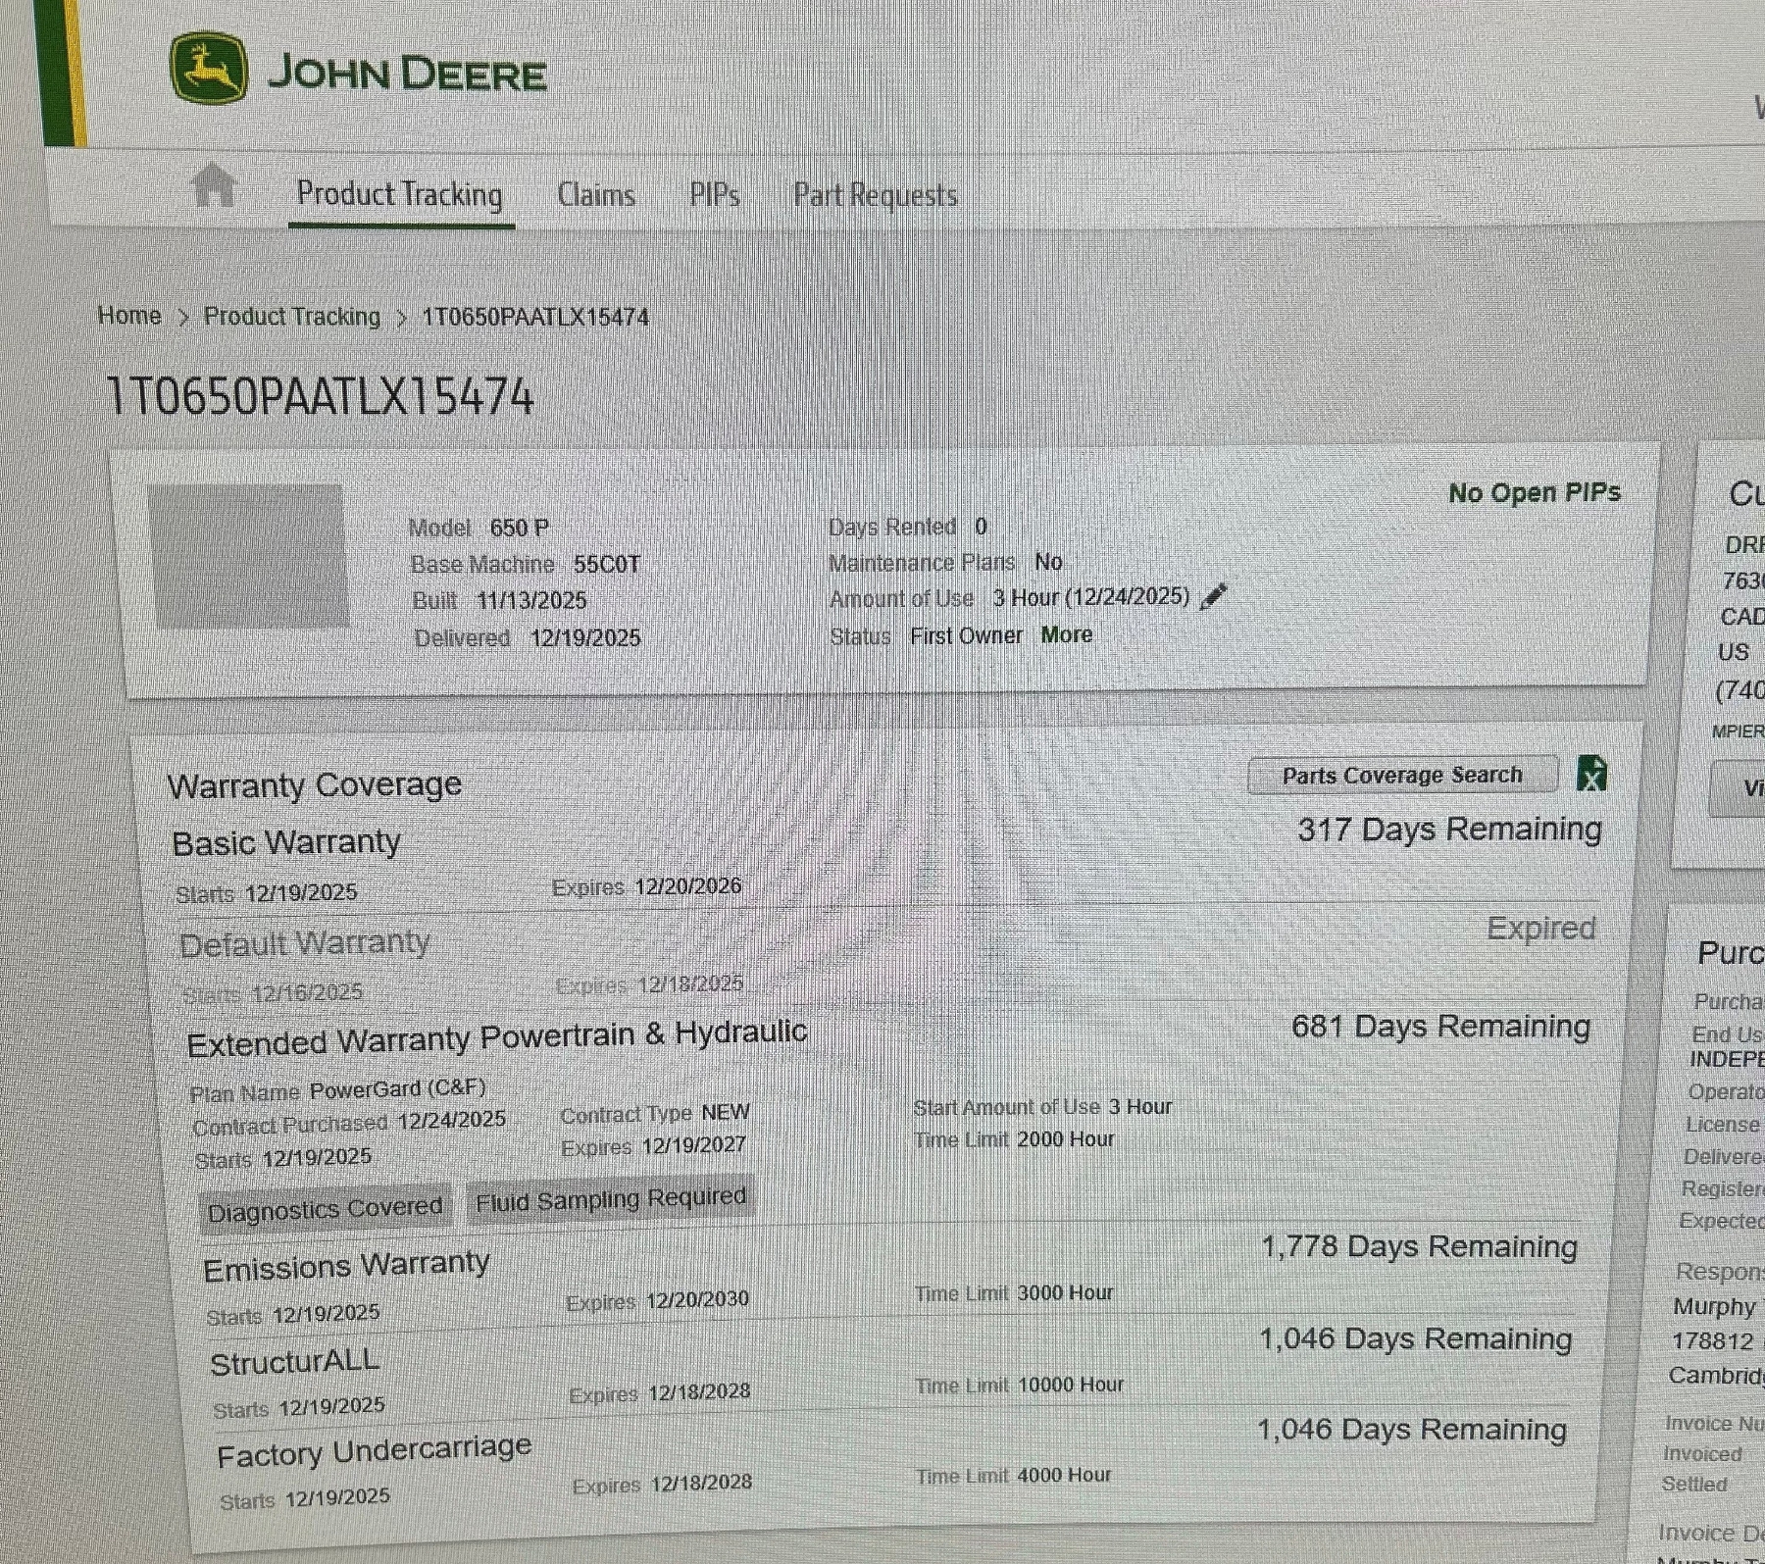
Task: Go to the home page via house icon
Action: tap(213, 185)
